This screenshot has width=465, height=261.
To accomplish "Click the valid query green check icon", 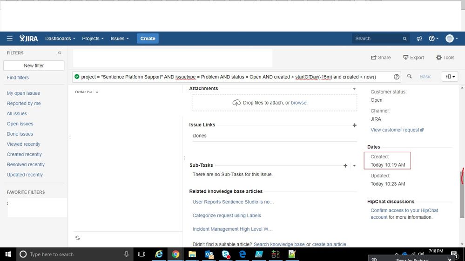I will point(77,77).
